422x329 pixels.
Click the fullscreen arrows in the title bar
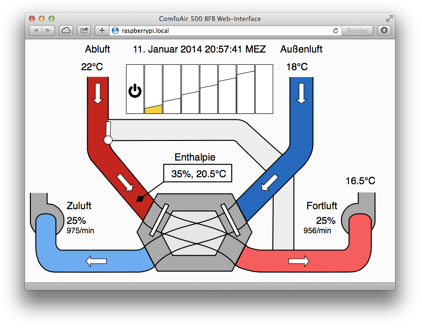(389, 19)
